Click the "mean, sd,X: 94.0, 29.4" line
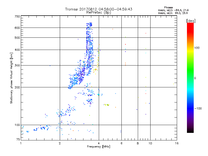 173,13
